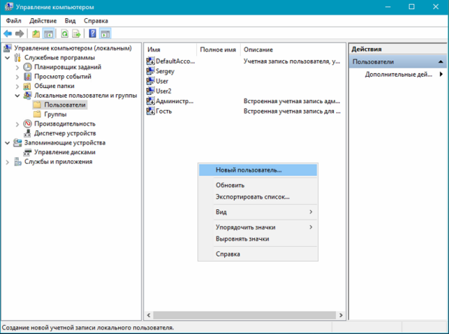The width and height of the screenshot is (449, 334).
Task: Collapse Локальные пользователи и группы node
Action: (17, 96)
